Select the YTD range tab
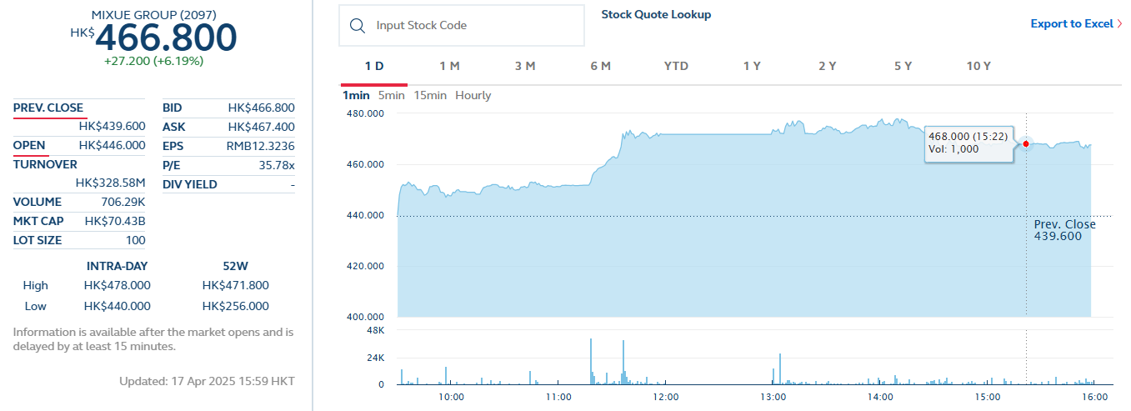Screen dimensions: 1131x411 pos(676,66)
